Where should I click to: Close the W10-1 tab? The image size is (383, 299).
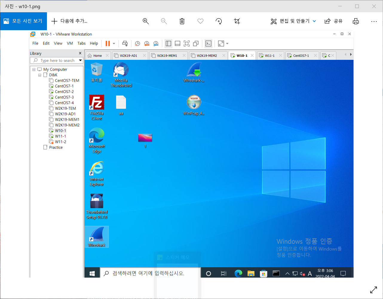click(252, 56)
